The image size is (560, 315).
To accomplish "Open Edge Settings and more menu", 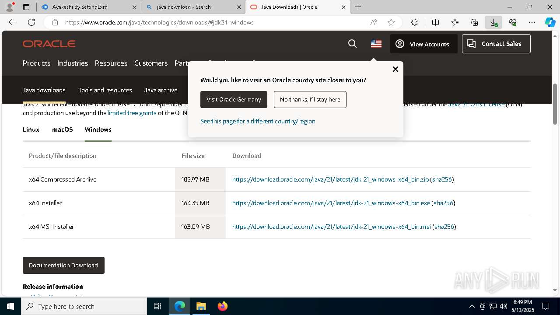I will (x=532, y=22).
